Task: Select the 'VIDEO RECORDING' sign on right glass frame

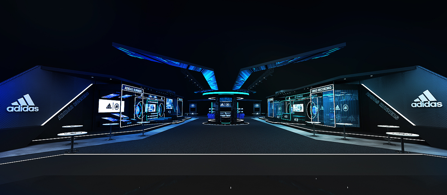Action: tap(321, 89)
